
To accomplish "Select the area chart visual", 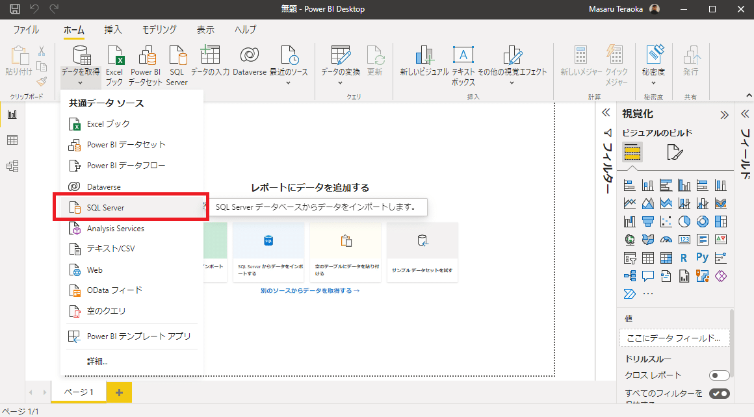I will coord(648,204).
